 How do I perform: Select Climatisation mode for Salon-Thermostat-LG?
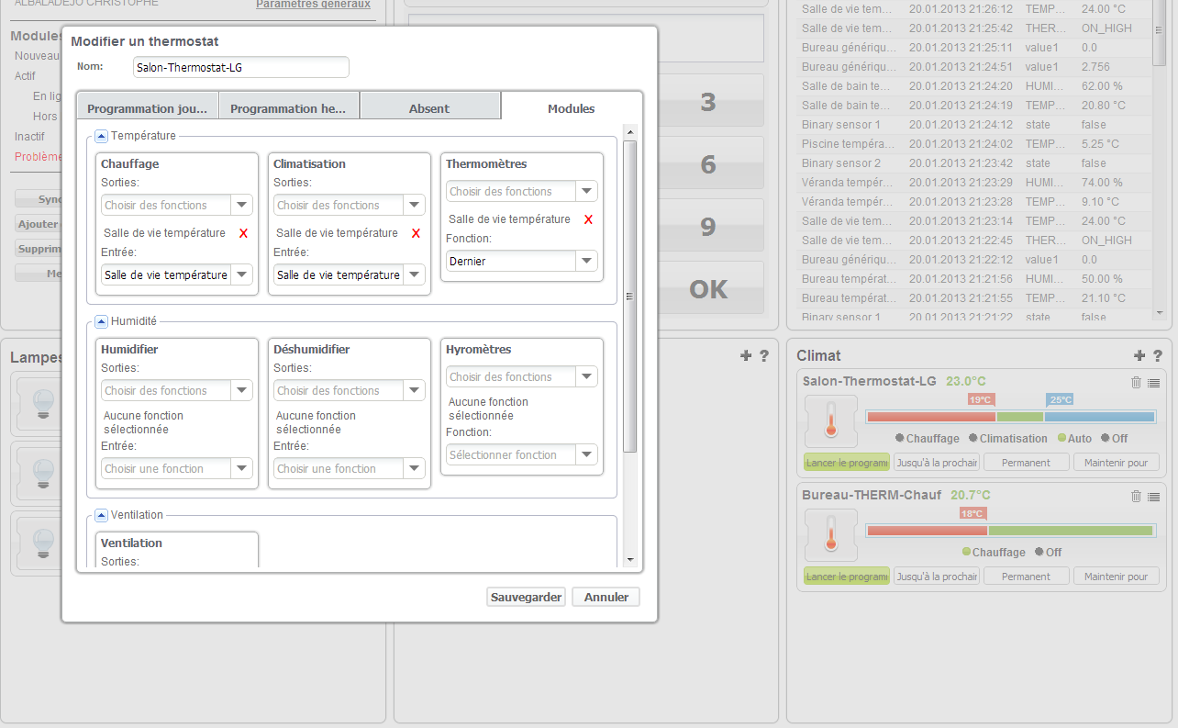click(1006, 439)
